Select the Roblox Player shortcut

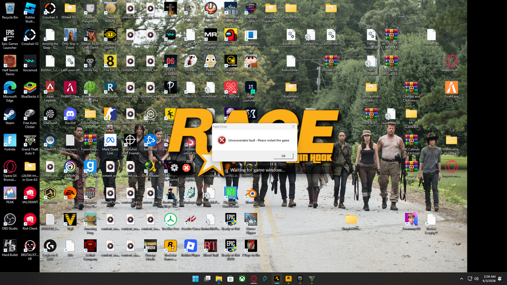click(191, 248)
